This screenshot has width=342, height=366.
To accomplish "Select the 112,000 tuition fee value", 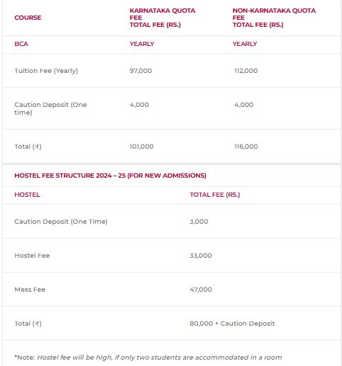I will click(246, 71).
